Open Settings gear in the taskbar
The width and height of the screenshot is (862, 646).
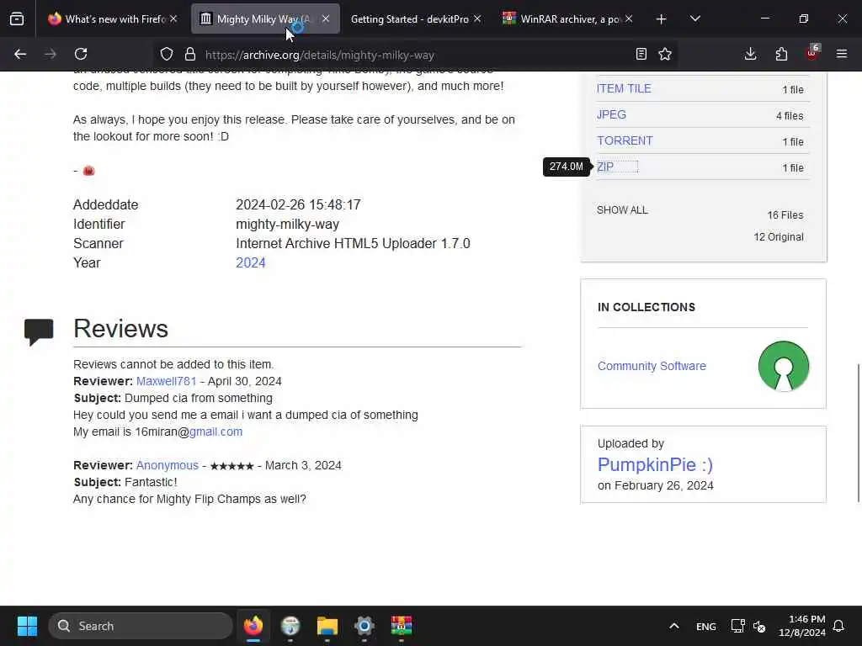point(364,626)
